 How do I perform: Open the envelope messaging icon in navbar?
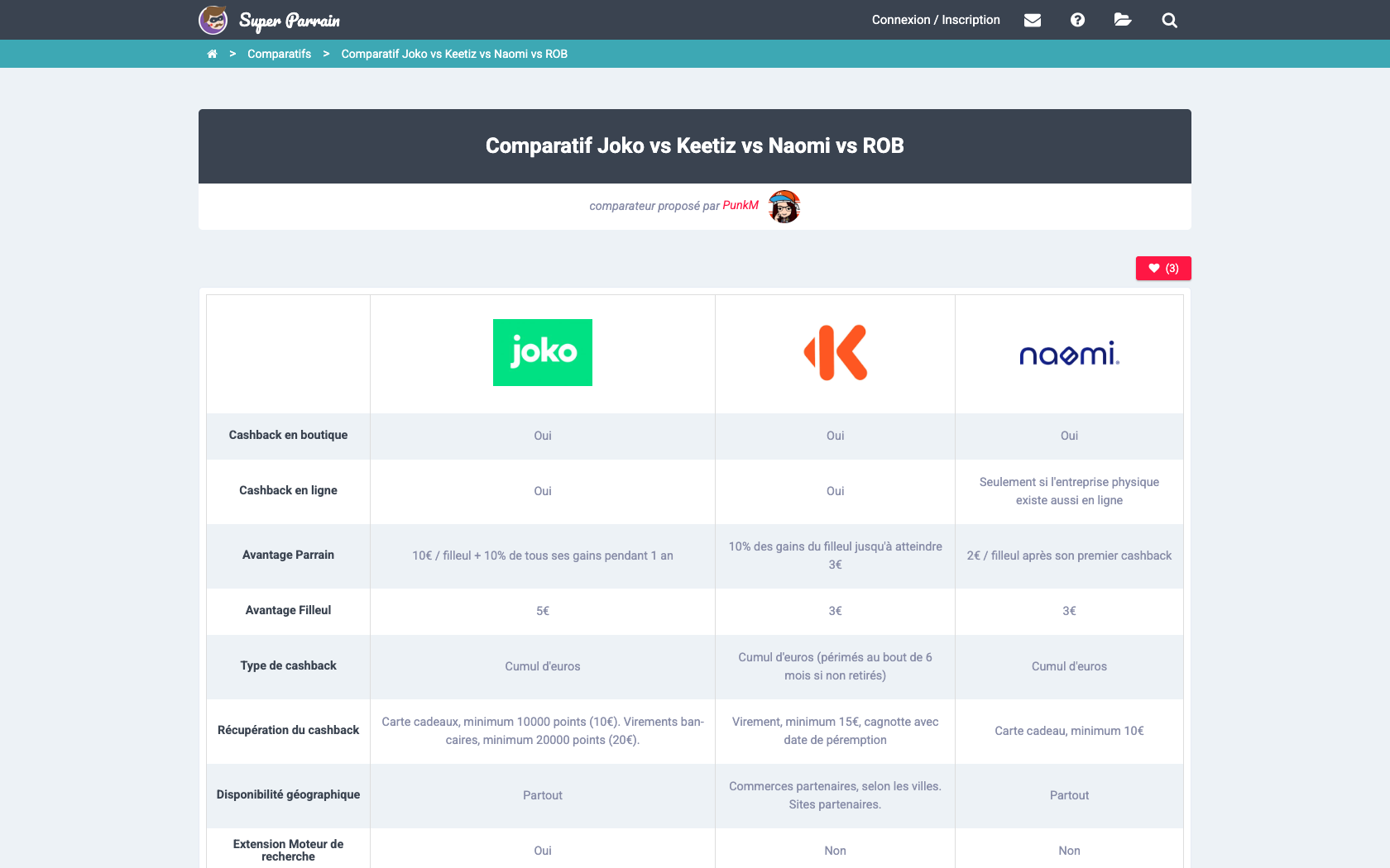click(1032, 20)
